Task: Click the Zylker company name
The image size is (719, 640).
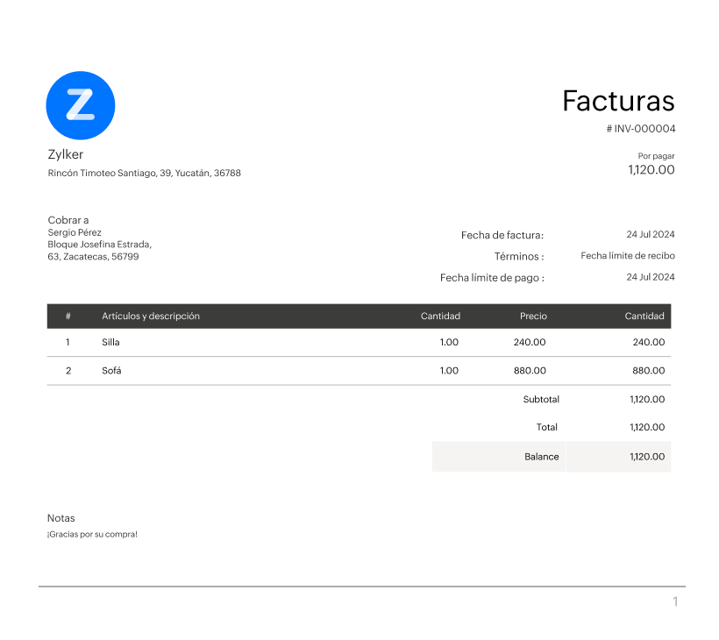Action: click(66, 154)
